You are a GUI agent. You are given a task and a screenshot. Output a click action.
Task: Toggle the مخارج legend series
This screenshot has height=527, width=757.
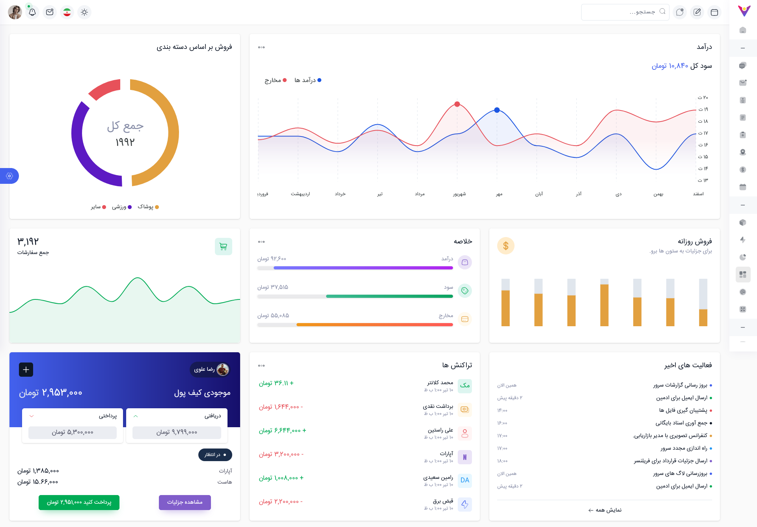(276, 80)
